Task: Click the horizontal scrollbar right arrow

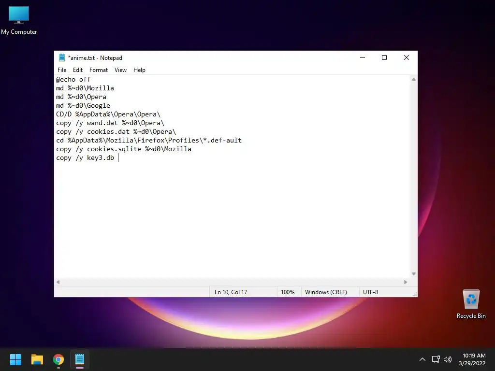Action: click(x=406, y=282)
